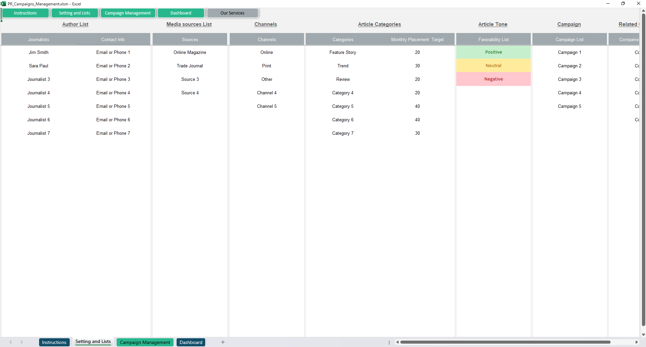Image resolution: width=646 pixels, height=347 pixels.
Task: Click next sheet navigation arrow
Action: tap(22, 342)
